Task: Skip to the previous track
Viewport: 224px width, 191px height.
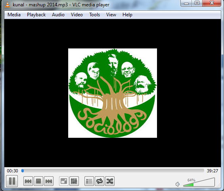Action: coord(28,181)
